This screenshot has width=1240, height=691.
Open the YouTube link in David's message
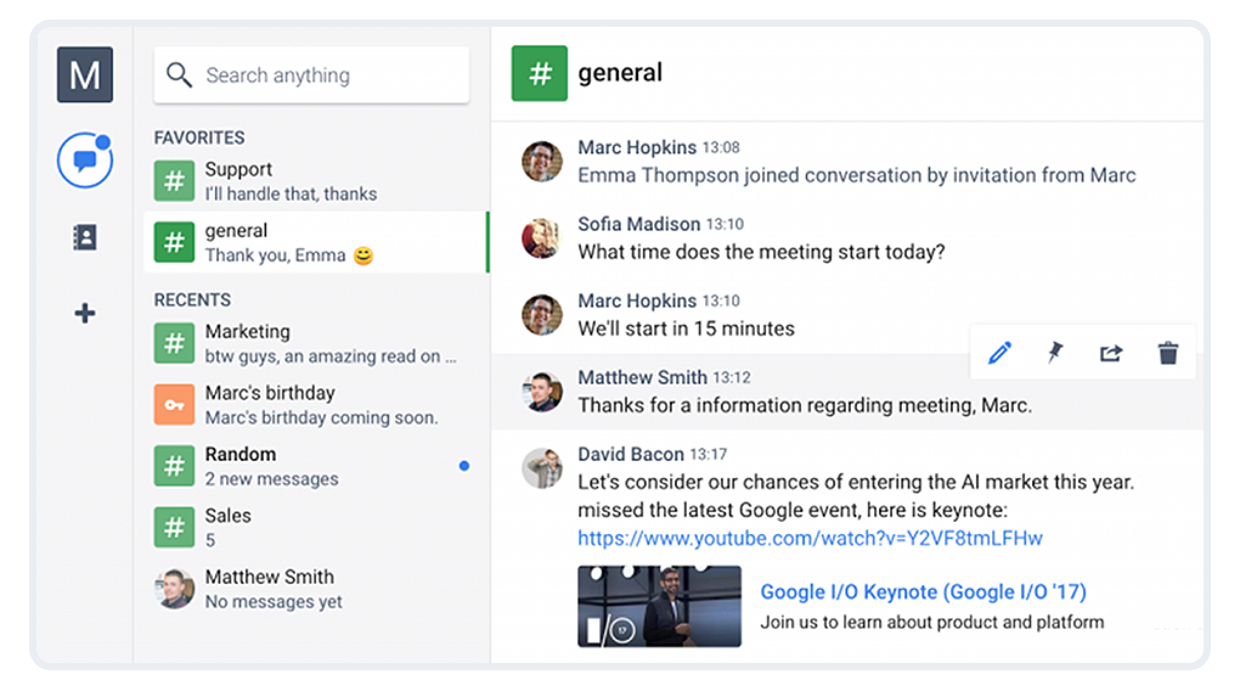click(x=810, y=538)
